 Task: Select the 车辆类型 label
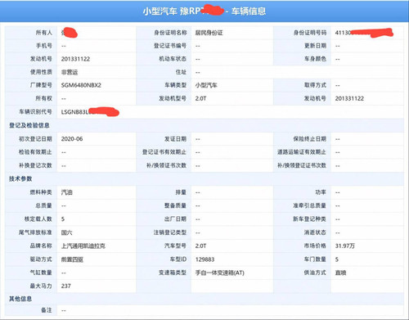pyautogui.click(x=176, y=85)
